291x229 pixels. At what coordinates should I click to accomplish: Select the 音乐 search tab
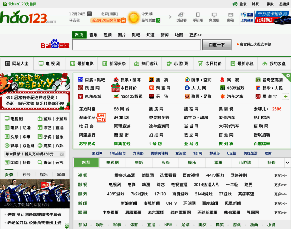click(x=93, y=35)
